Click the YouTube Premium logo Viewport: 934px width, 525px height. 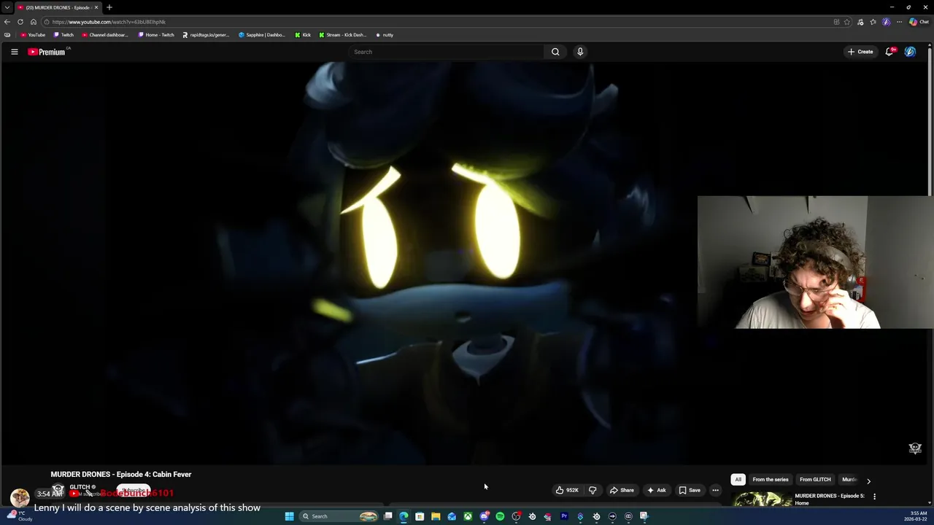coord(47,52)
